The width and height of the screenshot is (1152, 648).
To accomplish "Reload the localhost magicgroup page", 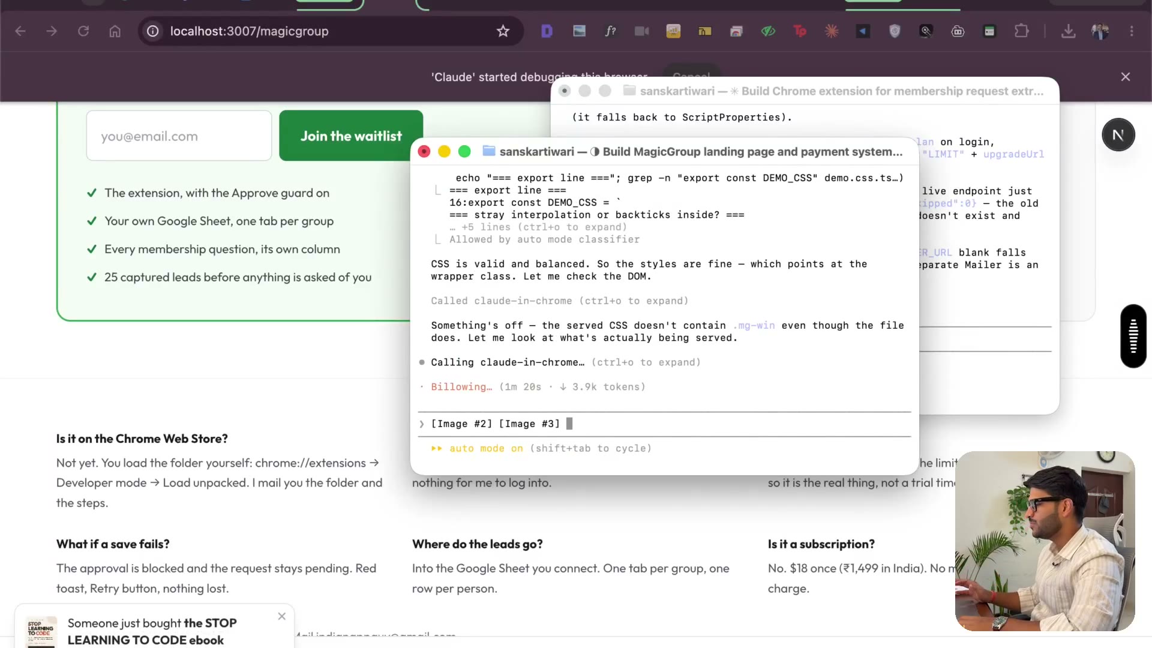I will 83,31.
